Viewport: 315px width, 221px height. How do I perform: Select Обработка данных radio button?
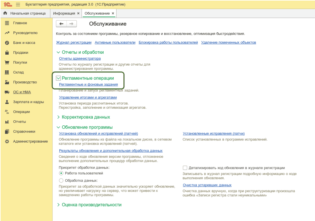tap(61, 180)
